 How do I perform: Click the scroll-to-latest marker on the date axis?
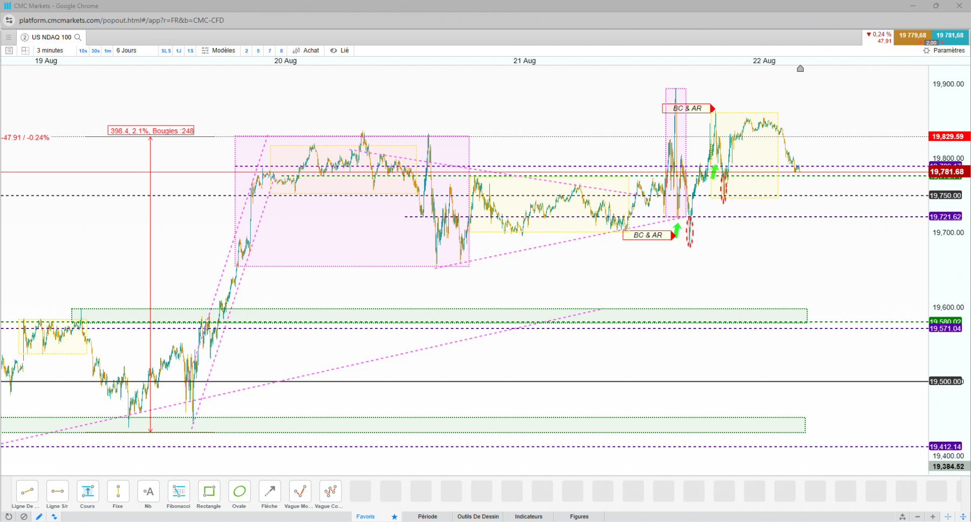tap(801, 68)
